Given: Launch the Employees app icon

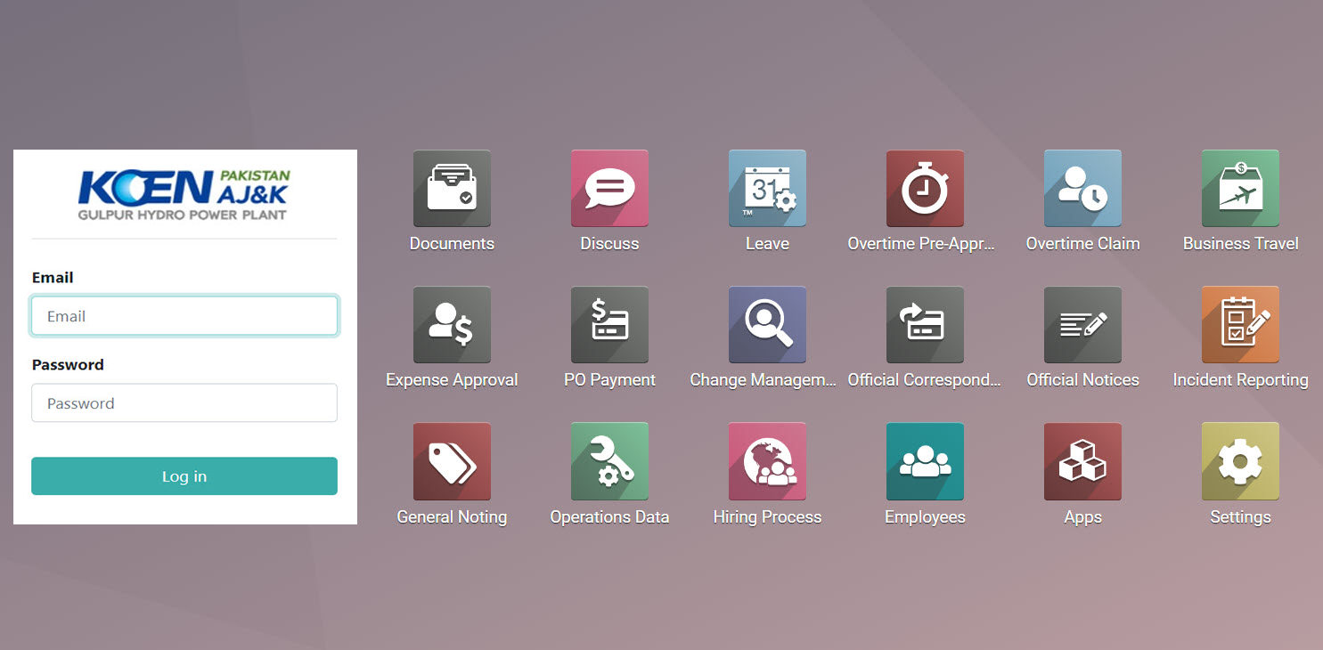Looking at the screenshot, I should (x=925, y=461).
